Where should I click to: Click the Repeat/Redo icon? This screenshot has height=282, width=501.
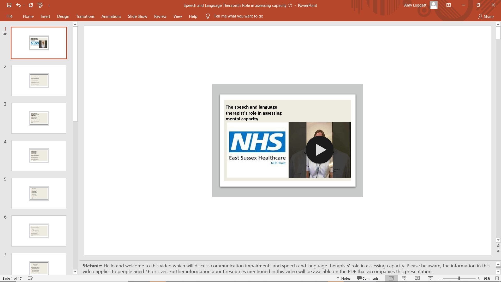[x=31, y=5]
